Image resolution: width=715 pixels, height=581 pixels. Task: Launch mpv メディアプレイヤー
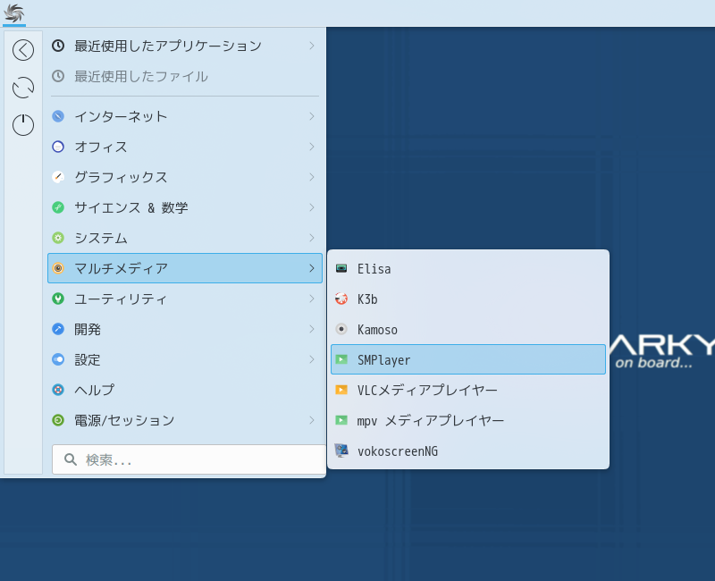pyautogui.click(x=468, y=420)
